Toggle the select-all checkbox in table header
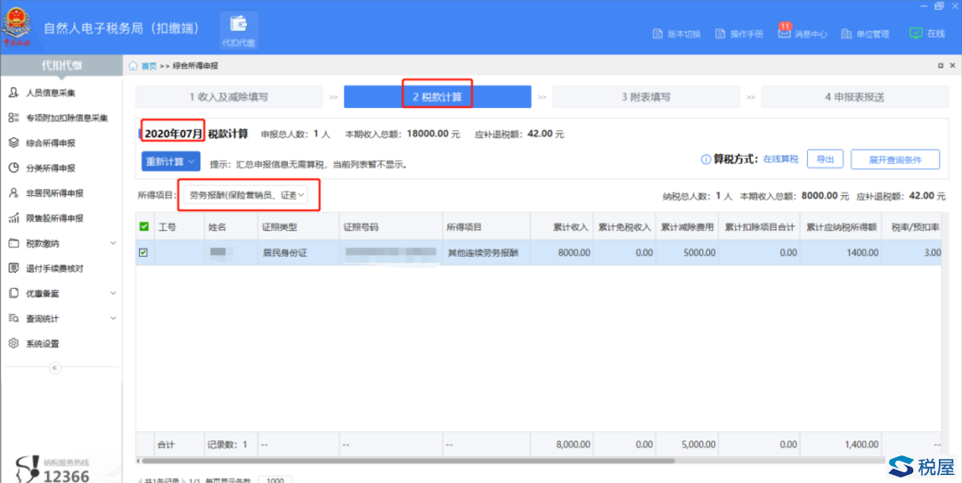 (144, 227)
